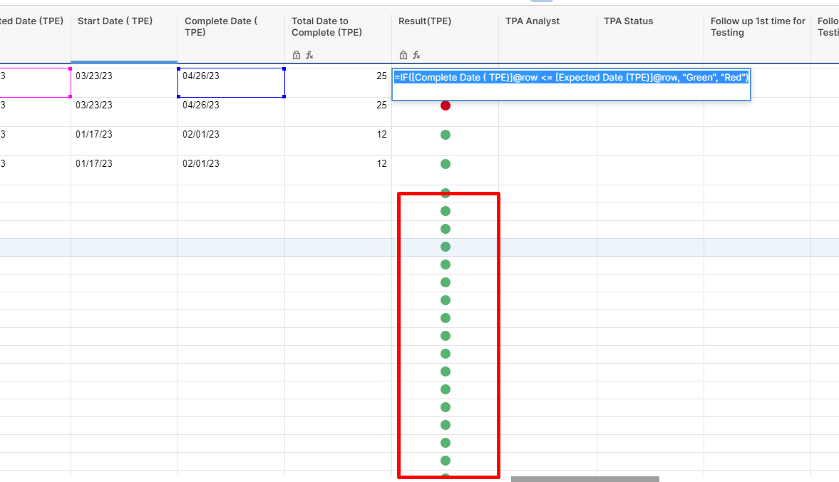839x482 pixels.
Task: Click the fx formula icon under Result(TPE) header
Action: point(416,54)
